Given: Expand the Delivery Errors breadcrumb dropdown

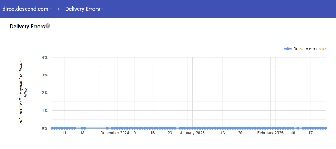Looking at the screenshot, I should tap(82, 9).
